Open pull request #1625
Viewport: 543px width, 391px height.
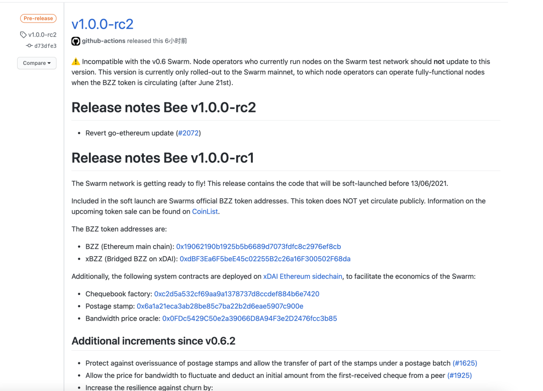(465, 363)
